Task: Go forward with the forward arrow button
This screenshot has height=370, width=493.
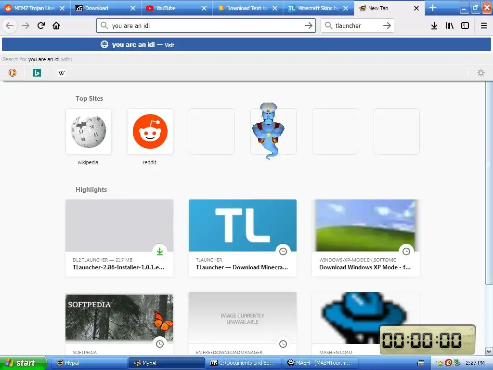Action: click(26, 26)
